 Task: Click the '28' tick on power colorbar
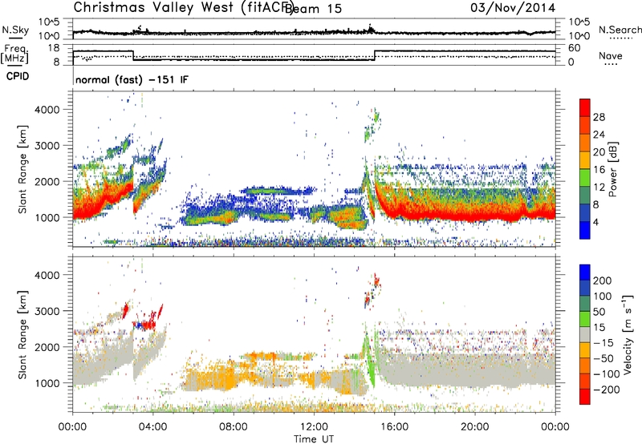(x=599, y=117)
